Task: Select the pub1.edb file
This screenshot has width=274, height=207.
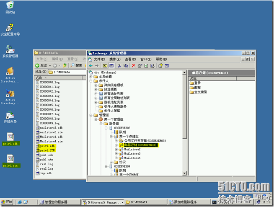Action: [x=44, y=155]
